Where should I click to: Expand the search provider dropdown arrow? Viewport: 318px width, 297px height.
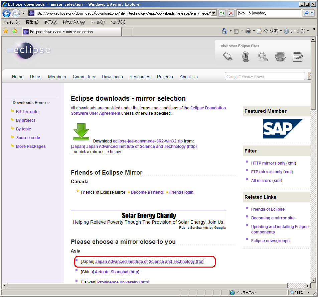(x=313, y=13)
